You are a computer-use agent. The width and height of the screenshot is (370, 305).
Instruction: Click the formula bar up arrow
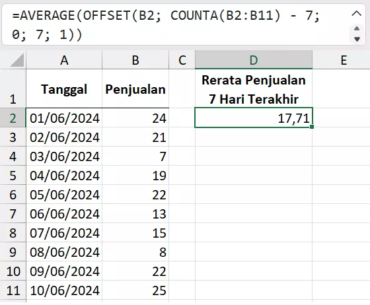point(357,29)
